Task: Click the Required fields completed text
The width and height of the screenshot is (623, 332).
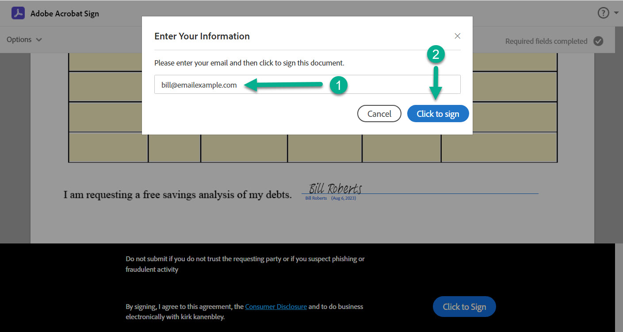Action: click(546, 41)
